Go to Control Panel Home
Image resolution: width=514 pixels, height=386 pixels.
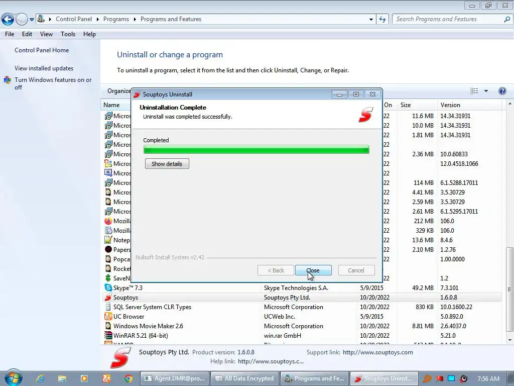pos(42,50)
